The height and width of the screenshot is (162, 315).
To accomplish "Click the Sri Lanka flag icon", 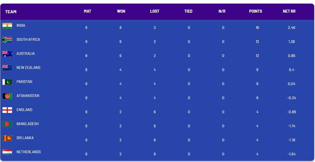I will click(x=7, y=138).
